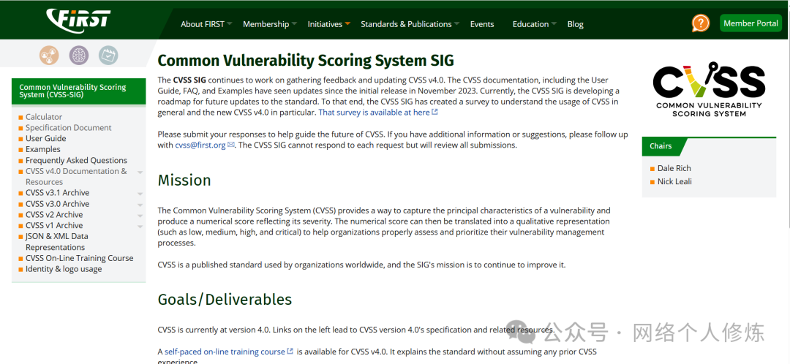The image size is (790, 364).
Task: Click the orange people network circle icon
Action: 49,55
